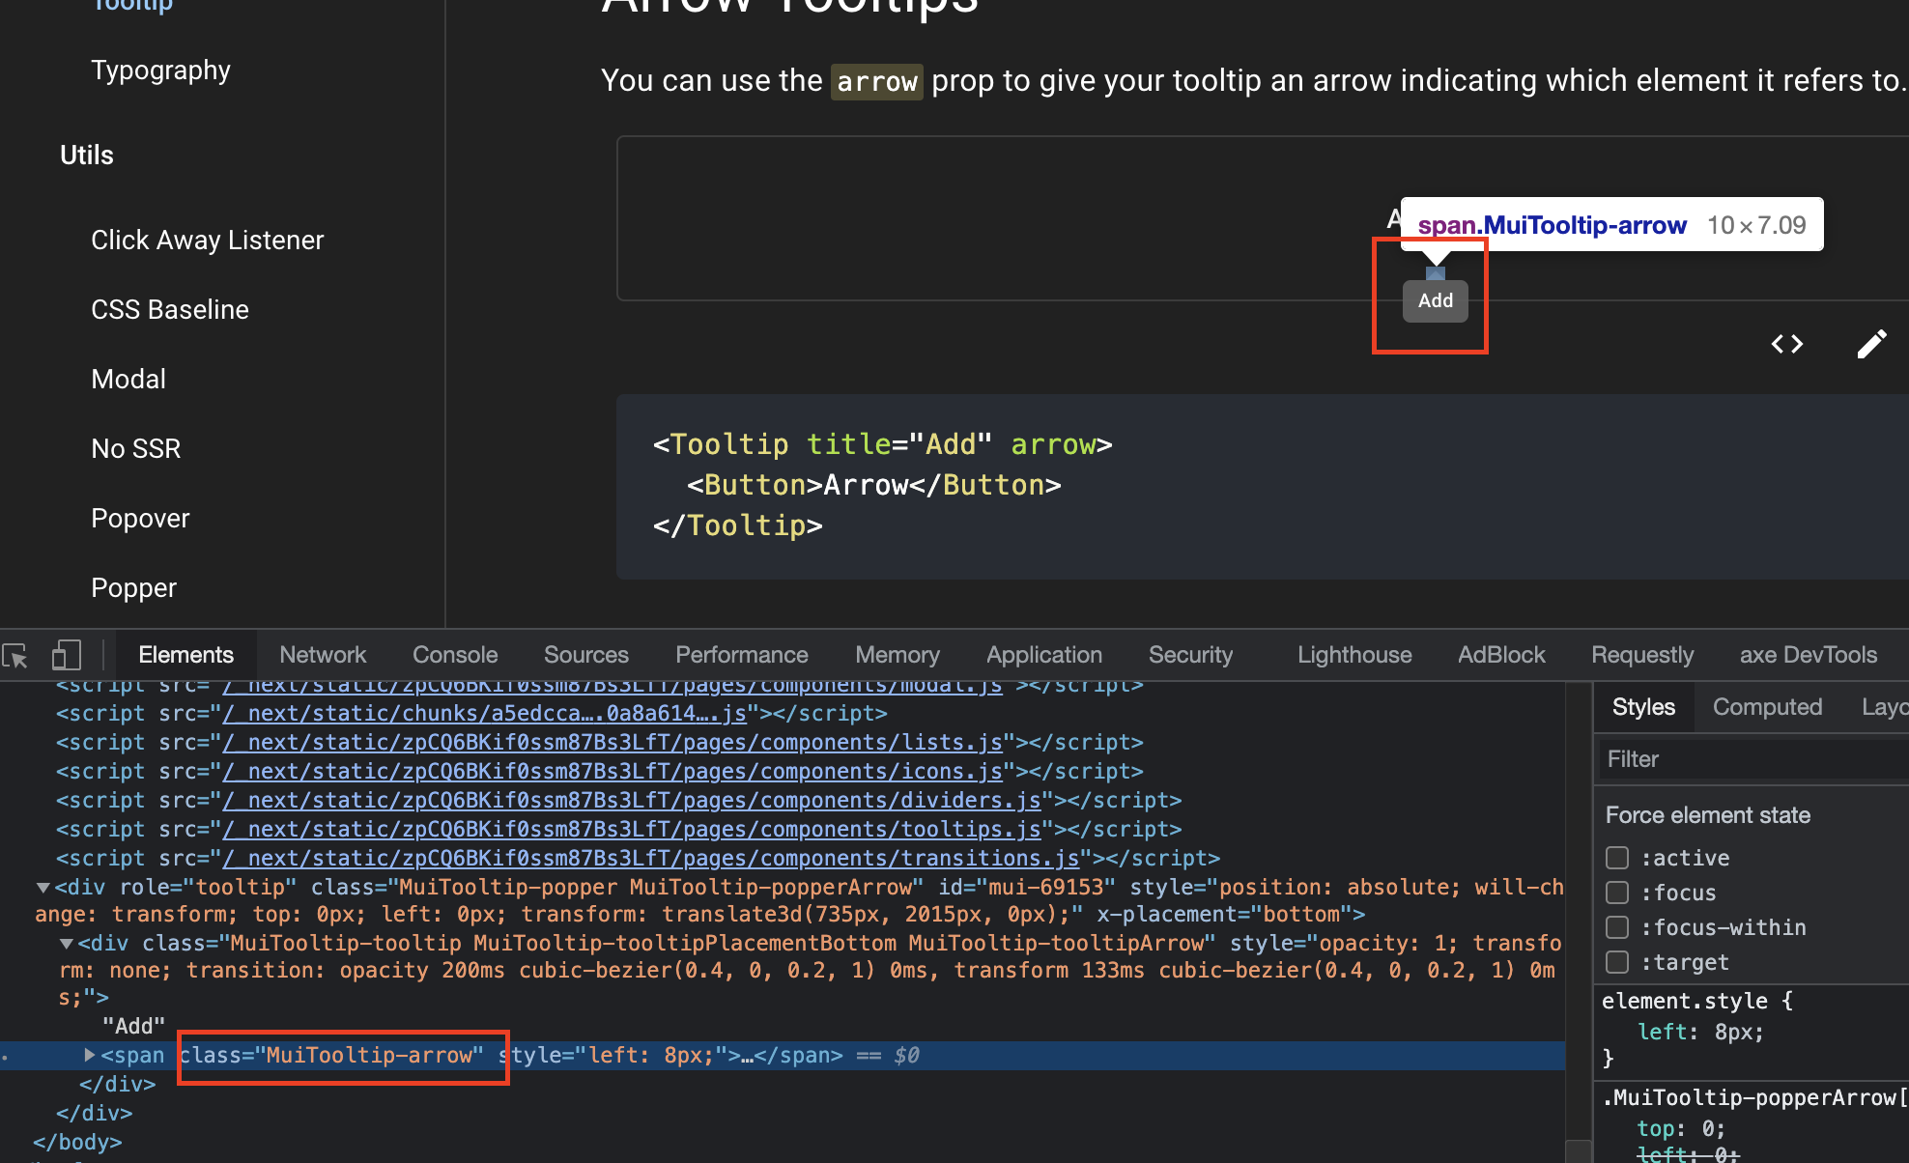1909x1163 pixels.
Task: Open the Popover sidebar link
Action: [x=140, y=519]
